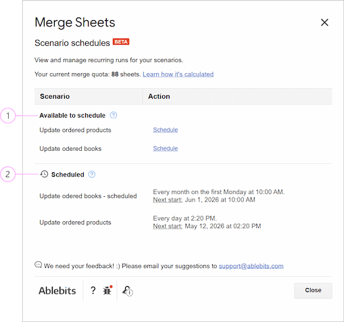Select Update odered books - scheduled scenario
This screenshot has height=322, width=344.
pyautogui.click(x=88, y=196)
